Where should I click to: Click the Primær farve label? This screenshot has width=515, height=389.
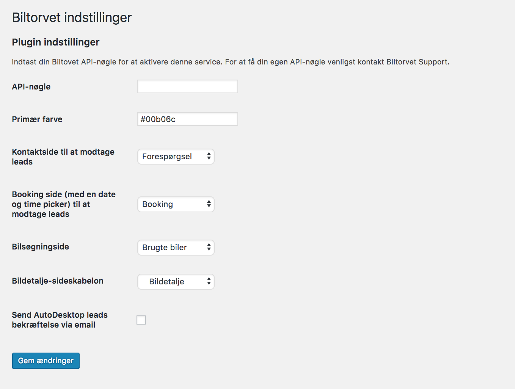[x=37, y=119]
